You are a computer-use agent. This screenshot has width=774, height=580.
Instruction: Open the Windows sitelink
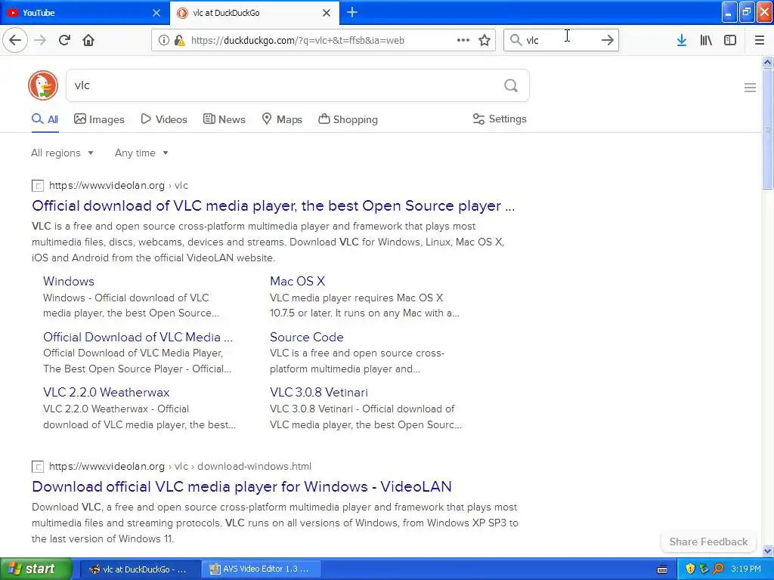(69, 281)
